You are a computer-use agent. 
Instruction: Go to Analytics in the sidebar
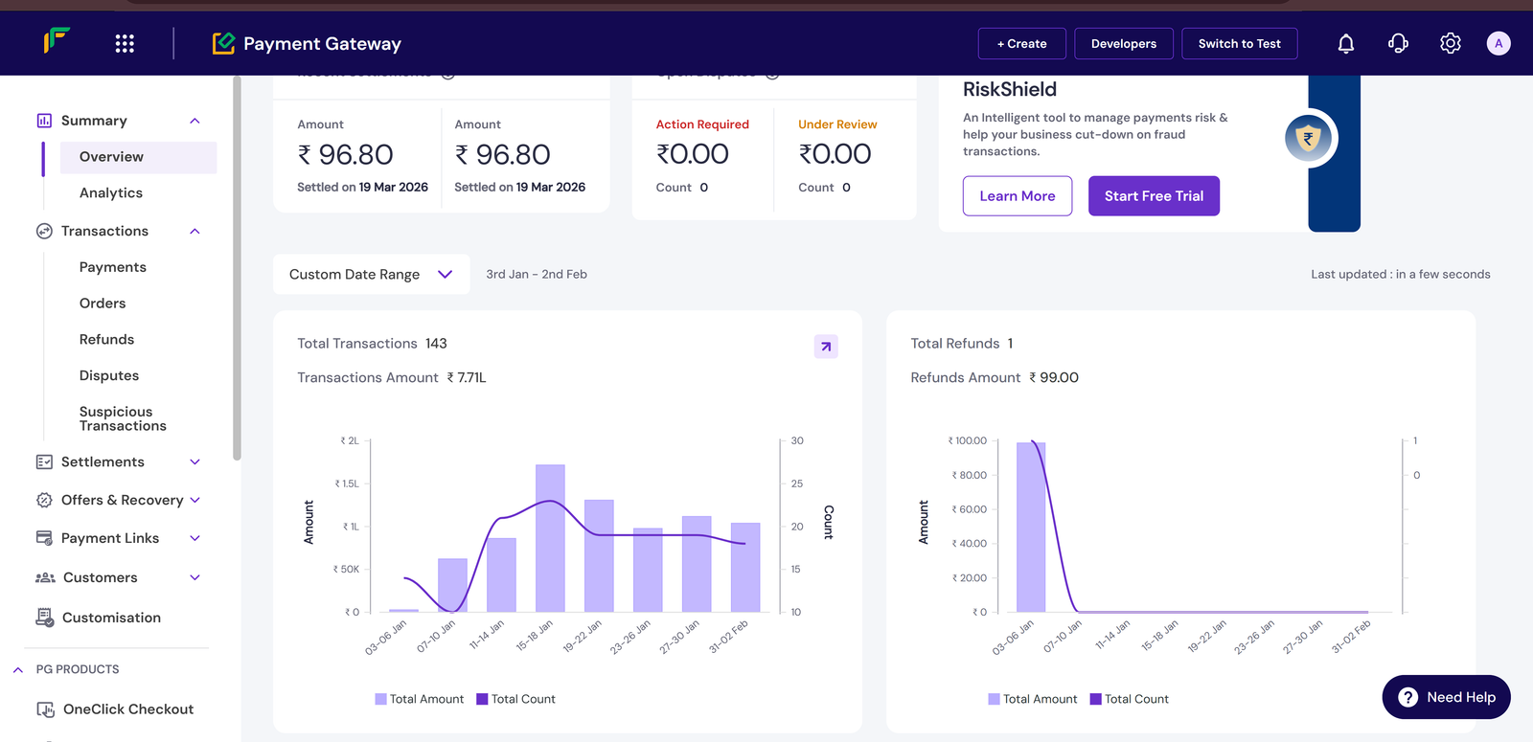tap(111, 193)
